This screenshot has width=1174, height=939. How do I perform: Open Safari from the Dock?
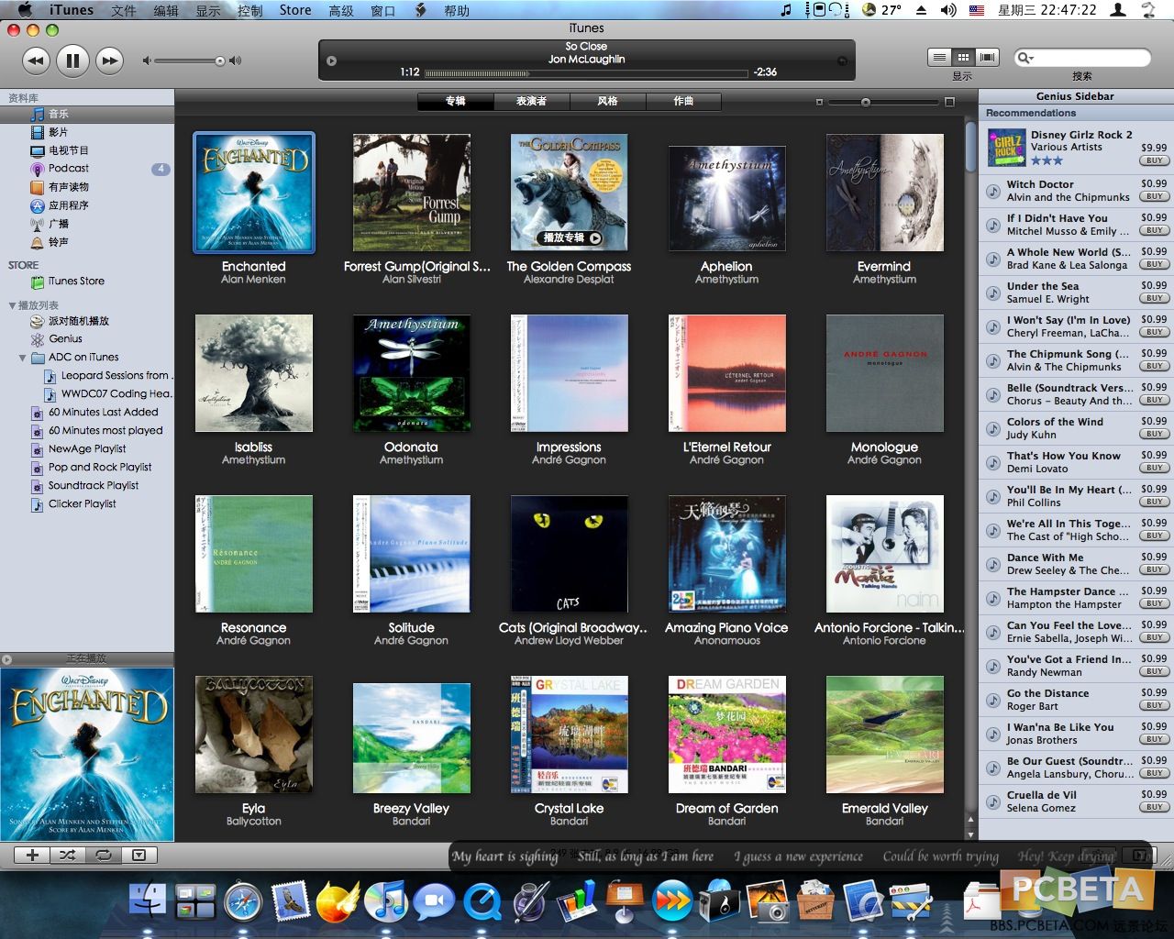[243, 902]
